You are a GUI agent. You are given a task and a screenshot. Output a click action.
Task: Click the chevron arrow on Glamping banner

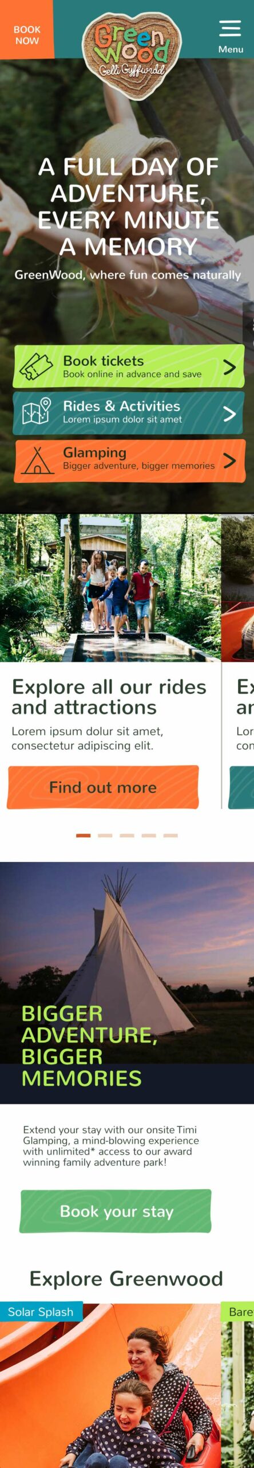229,460
